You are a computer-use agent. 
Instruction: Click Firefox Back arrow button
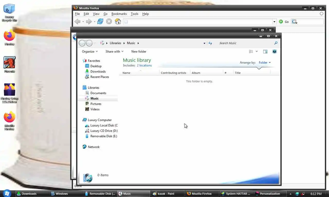[78, 22]
